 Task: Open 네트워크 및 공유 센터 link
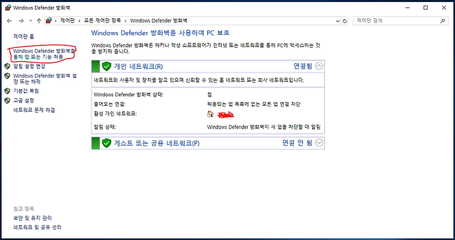[37, 227]
